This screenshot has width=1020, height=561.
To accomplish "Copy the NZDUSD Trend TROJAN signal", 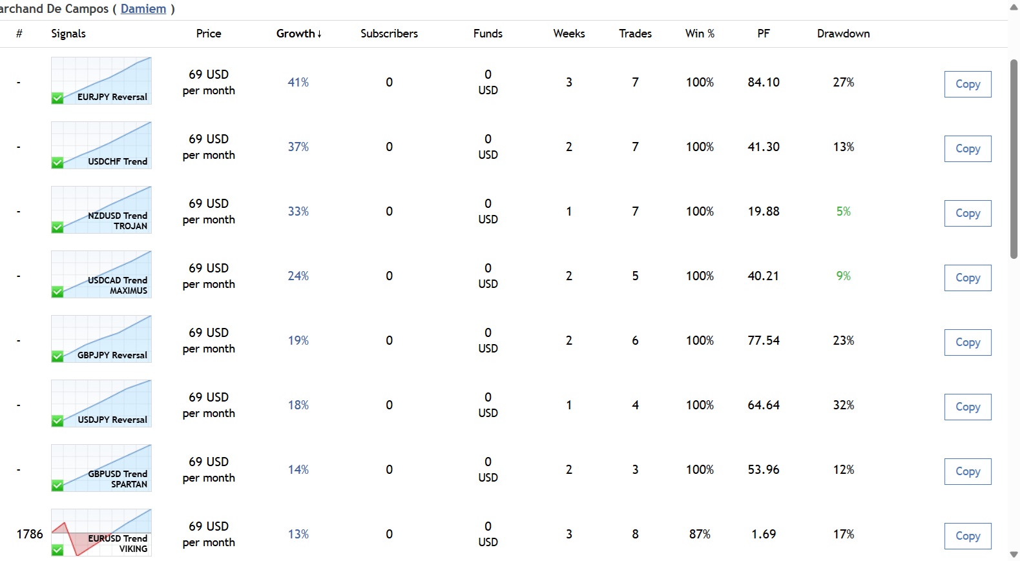I will 967,213.
